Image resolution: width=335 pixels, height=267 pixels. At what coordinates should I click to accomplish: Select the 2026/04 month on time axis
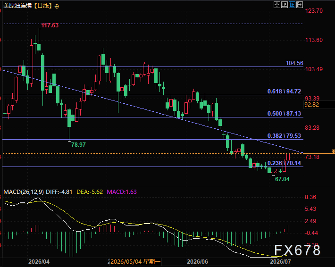click(39, 262)
